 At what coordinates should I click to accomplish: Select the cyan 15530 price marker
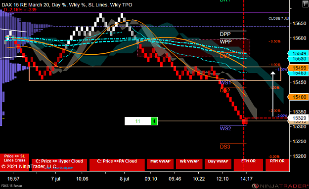[x=298, y=59]
